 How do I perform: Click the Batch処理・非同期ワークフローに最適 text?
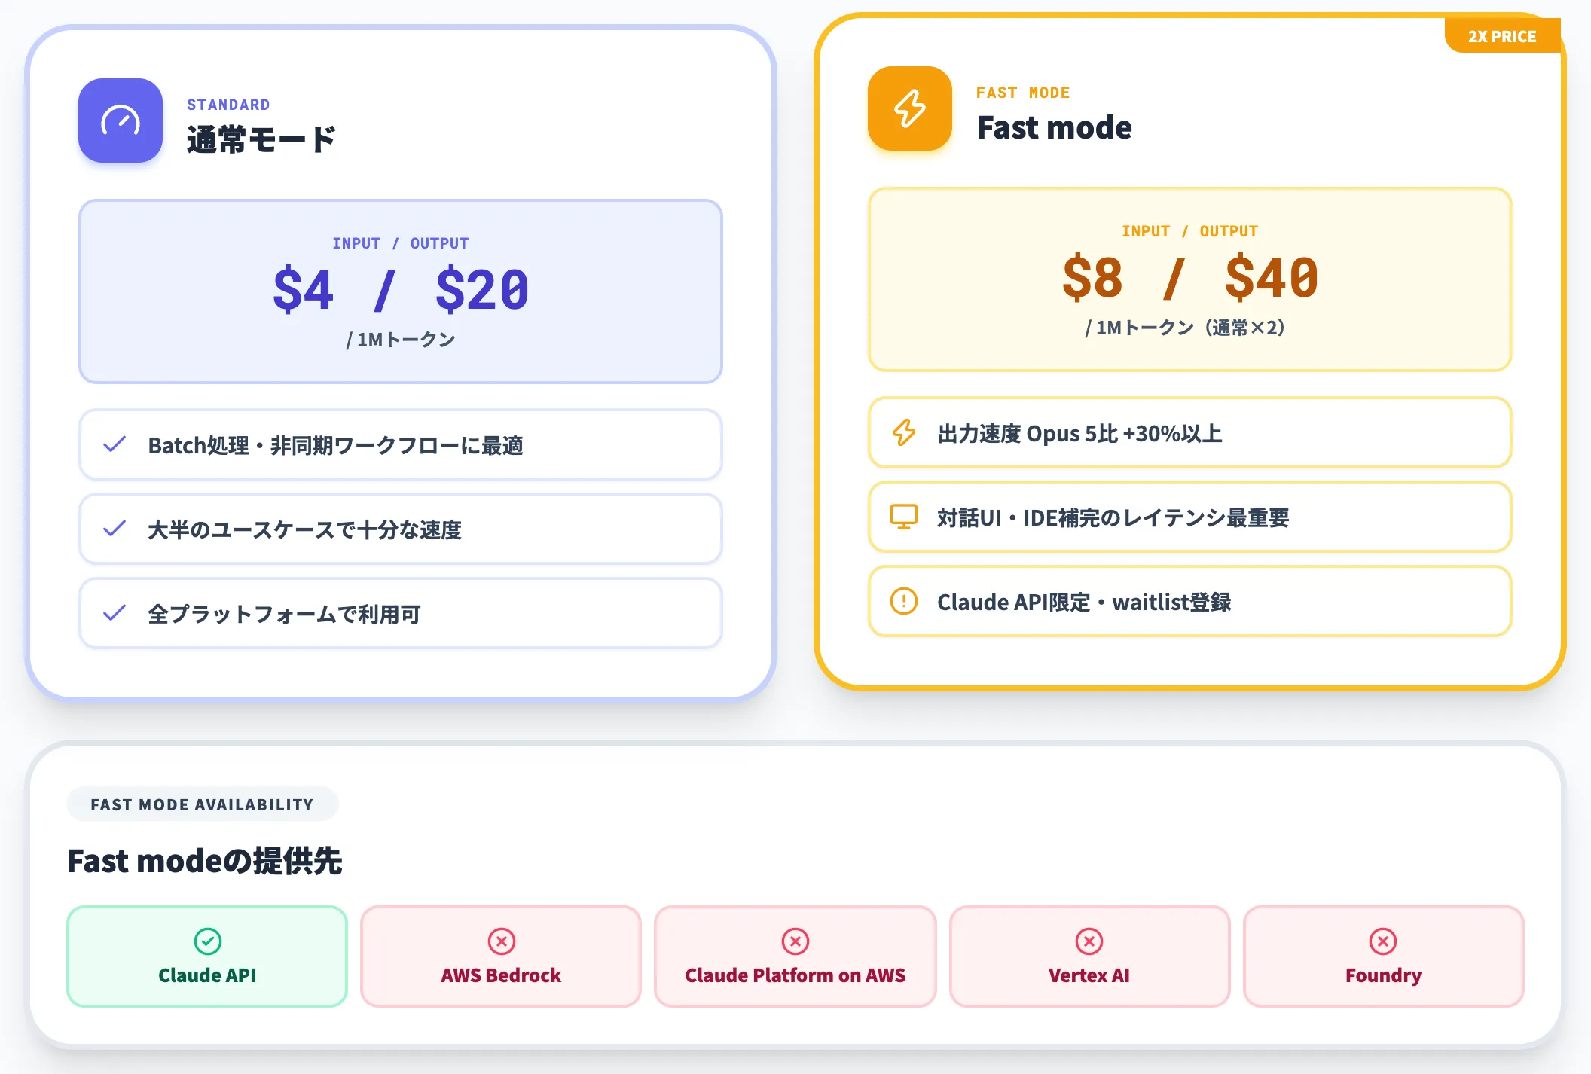(x=335, y=445)
